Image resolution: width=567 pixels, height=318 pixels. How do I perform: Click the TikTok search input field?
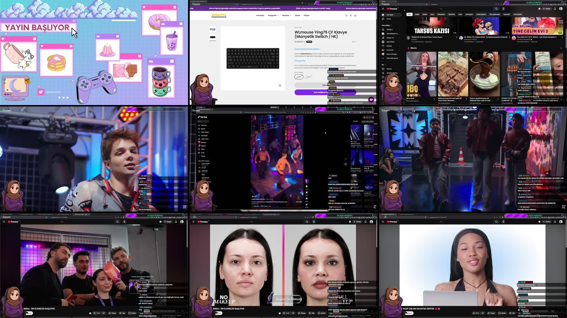coord(204,121)
